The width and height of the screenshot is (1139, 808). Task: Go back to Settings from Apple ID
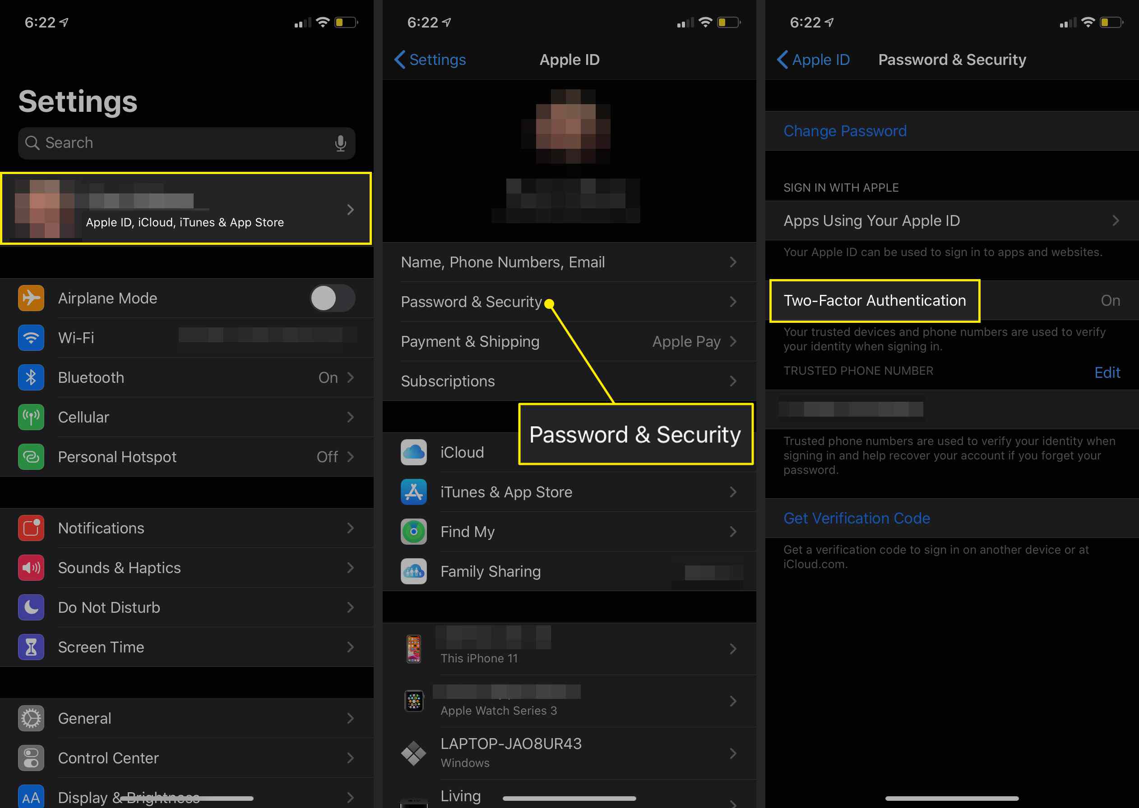[x=430, y=60]
